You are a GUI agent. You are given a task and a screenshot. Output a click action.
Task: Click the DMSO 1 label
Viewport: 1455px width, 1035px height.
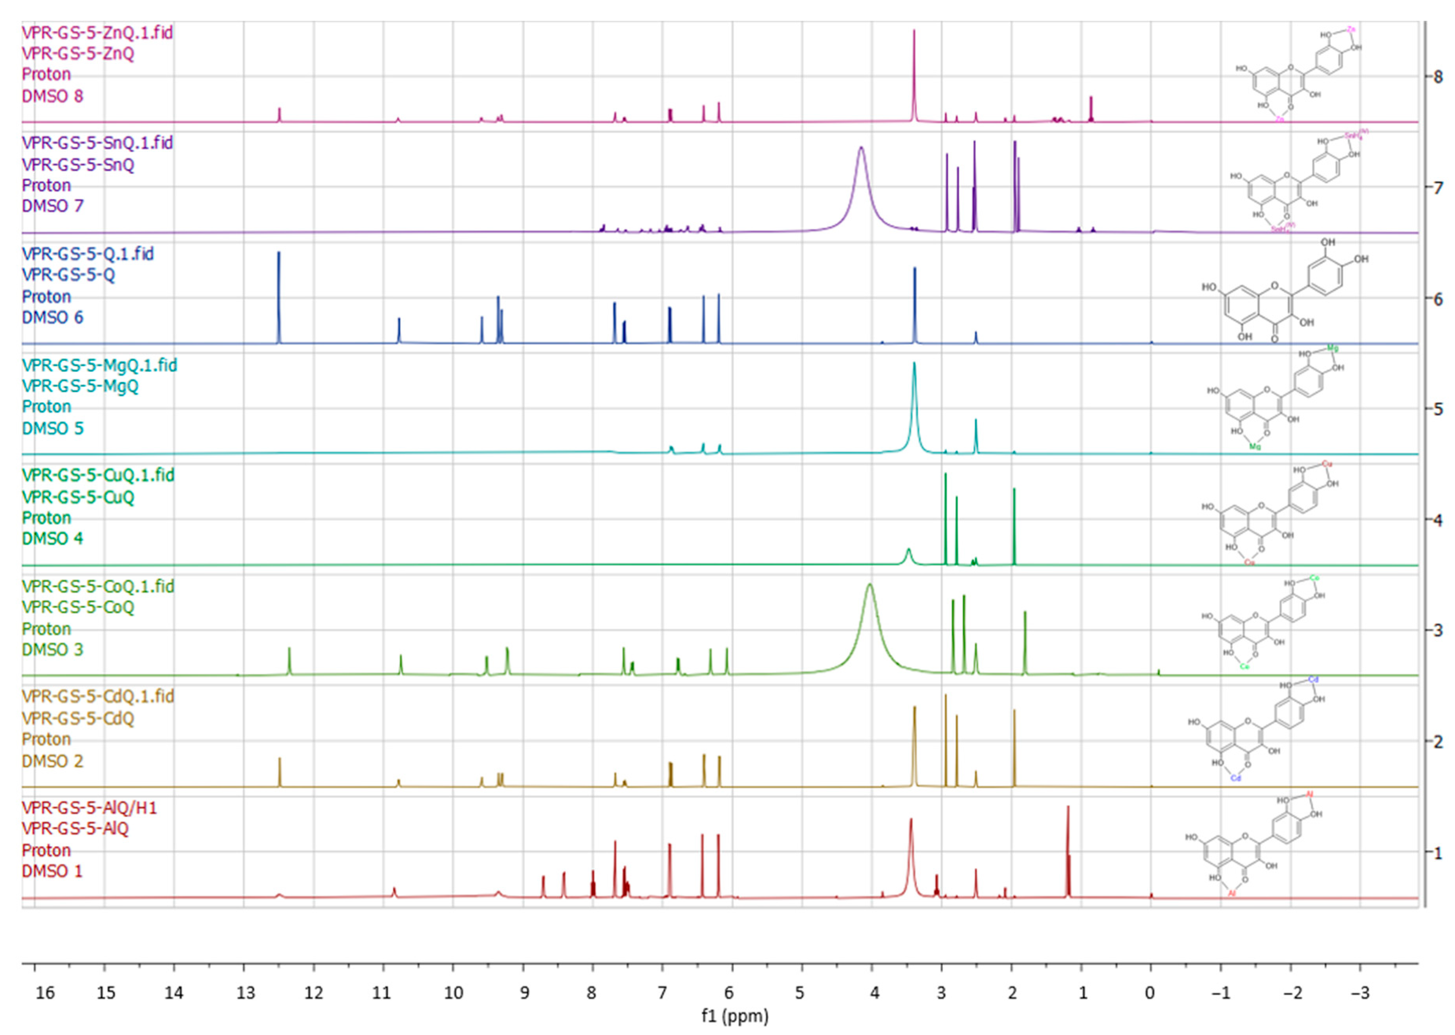point(52,871)
